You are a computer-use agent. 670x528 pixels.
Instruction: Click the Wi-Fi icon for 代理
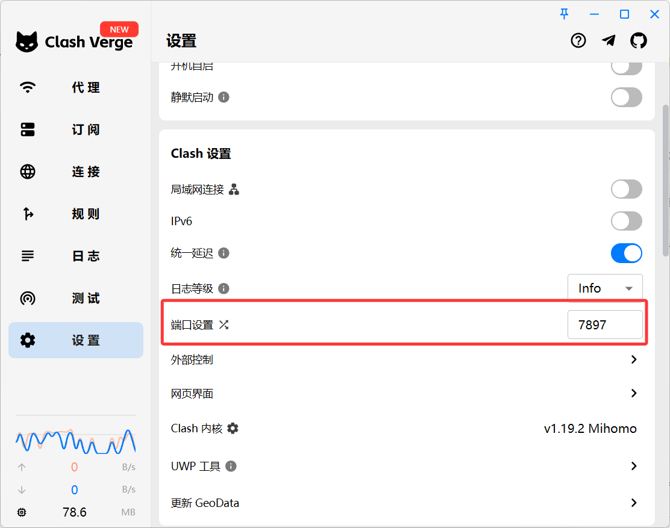pos(28,87)
